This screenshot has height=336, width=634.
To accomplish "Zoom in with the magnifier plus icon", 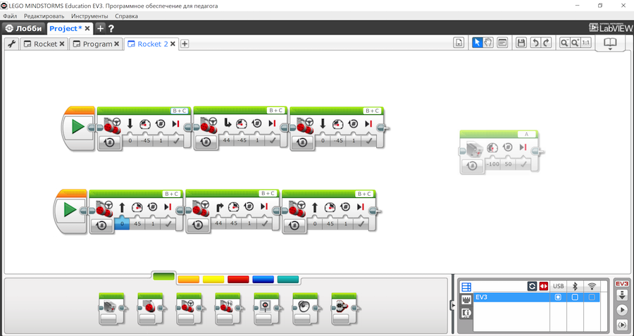I will 575,42.
